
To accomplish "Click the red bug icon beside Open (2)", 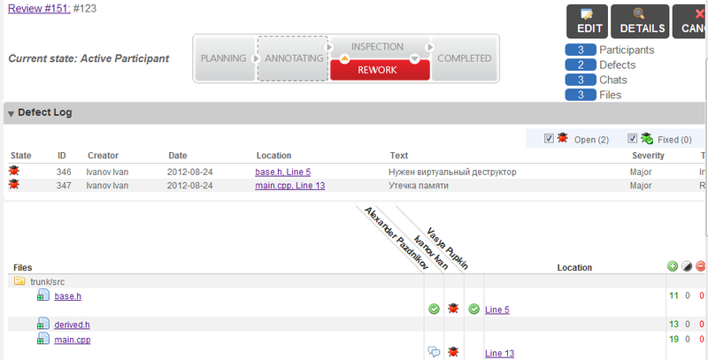I will pyautogui.click(x=562, y=138).
